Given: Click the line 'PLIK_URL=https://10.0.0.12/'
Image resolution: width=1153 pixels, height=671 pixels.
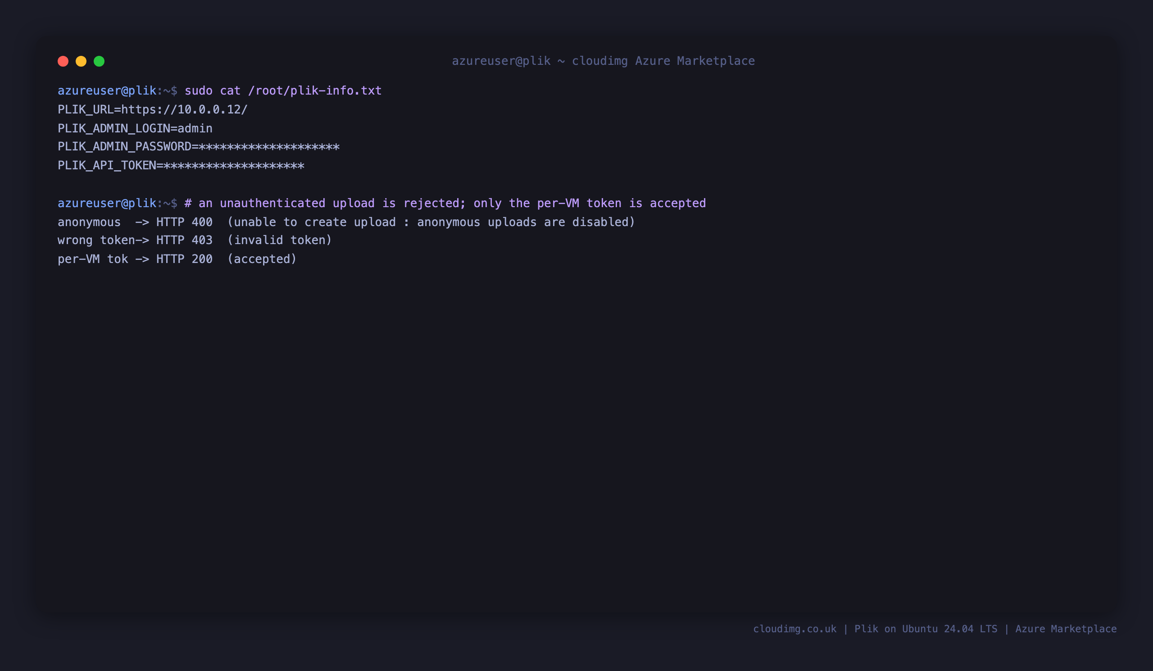Looking at the screenshot, I should (152, 109).
